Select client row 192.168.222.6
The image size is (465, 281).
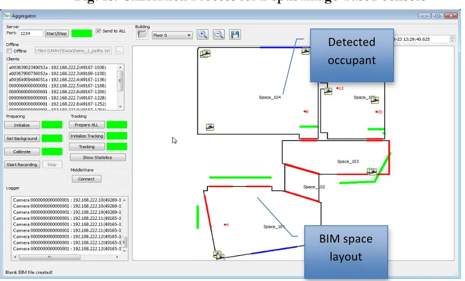pos(57,92)
